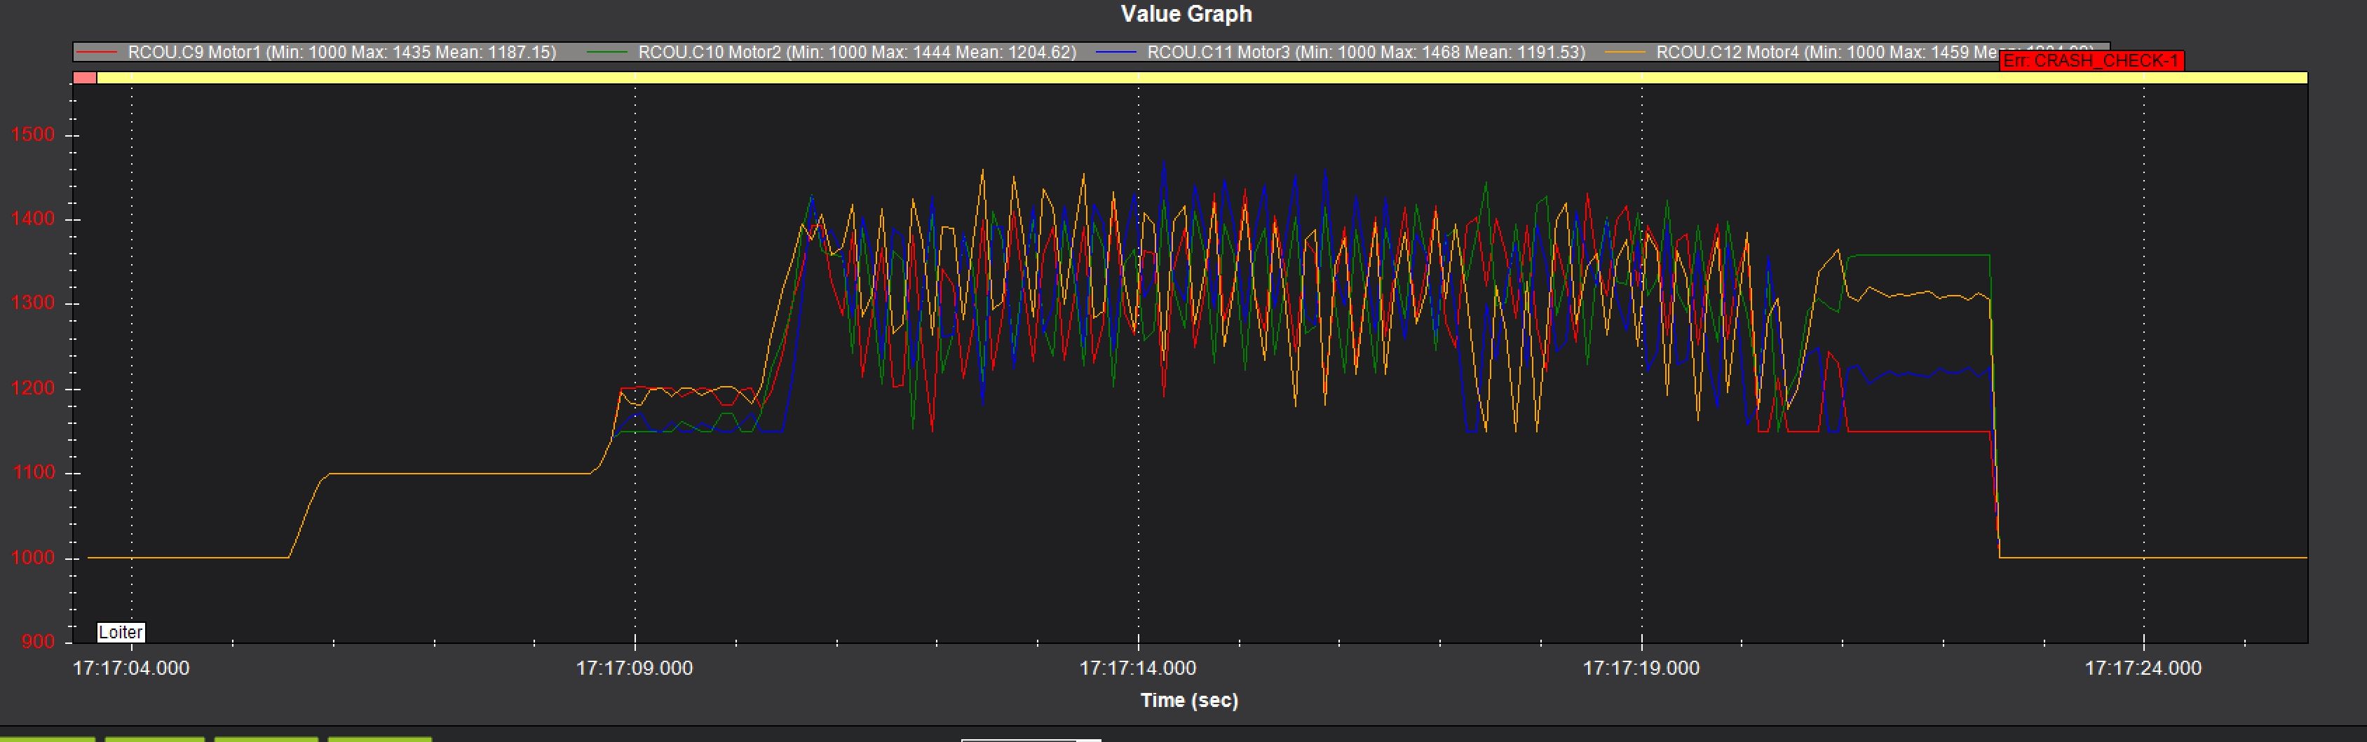This screenshot has height=742, width=2367.
Task: Click the red Err: CRASH_CHECK-1 marker
Action: 2091,61
